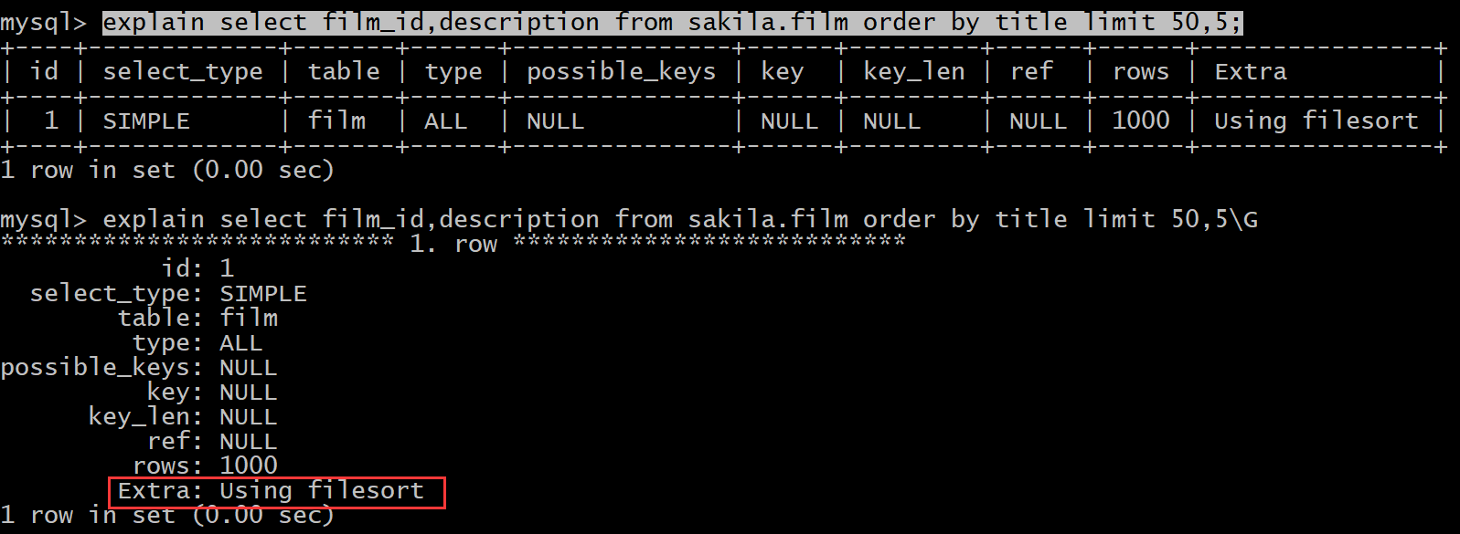Click the highlighted explain query on the first line
Viewport: 1460px width, 534px height.
point(672,21)
